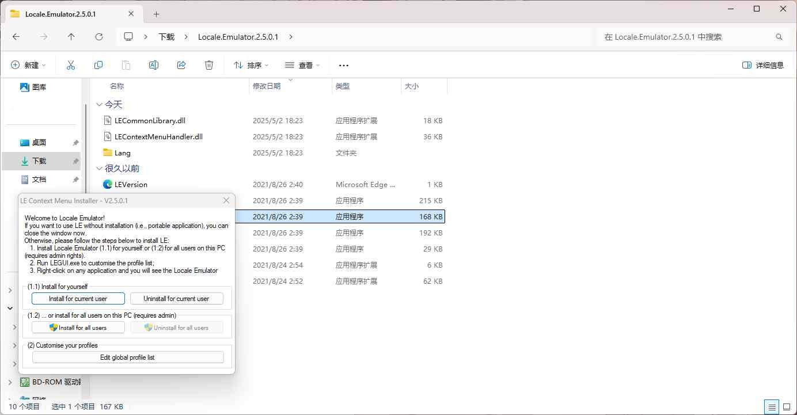Click the Cut scissors icon in toolbar
The width and height of the screenshot is (797, 415).
coord(71,65)
